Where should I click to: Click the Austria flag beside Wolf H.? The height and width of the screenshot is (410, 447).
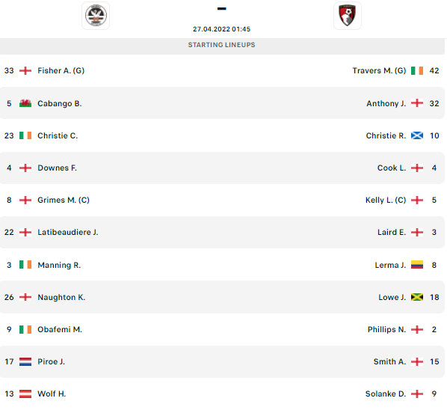tap(25, 394)
